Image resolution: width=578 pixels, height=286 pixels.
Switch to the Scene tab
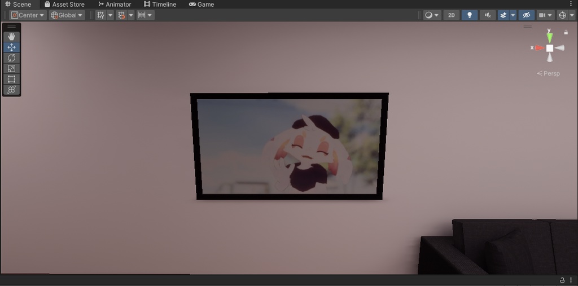coord(18,5)
